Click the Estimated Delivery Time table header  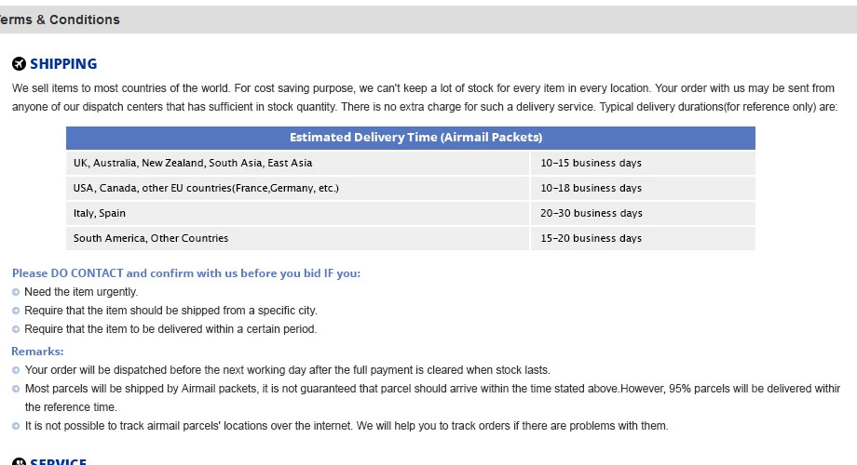pos(411,138)
